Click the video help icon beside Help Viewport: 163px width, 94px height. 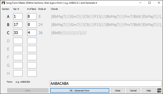pyautogui.click(x=159, y=90)
